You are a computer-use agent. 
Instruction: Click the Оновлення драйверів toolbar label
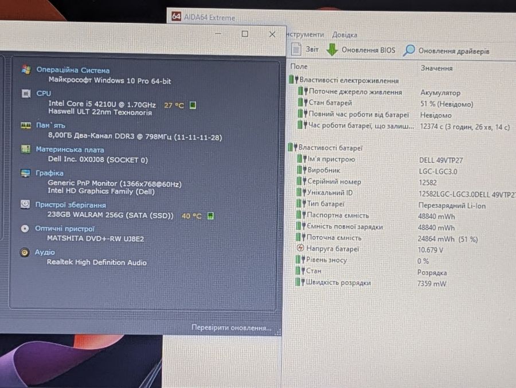(x=454, y=51)
